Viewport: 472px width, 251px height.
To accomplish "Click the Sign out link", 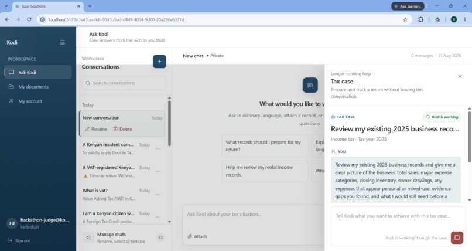I will [19, 241].
